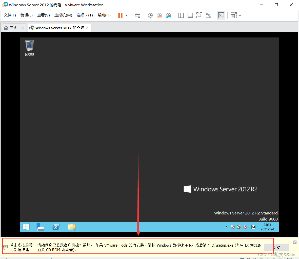Click the stretch guest display icon
The width and height of the screenshot is (299, 259).
(234, 15)
